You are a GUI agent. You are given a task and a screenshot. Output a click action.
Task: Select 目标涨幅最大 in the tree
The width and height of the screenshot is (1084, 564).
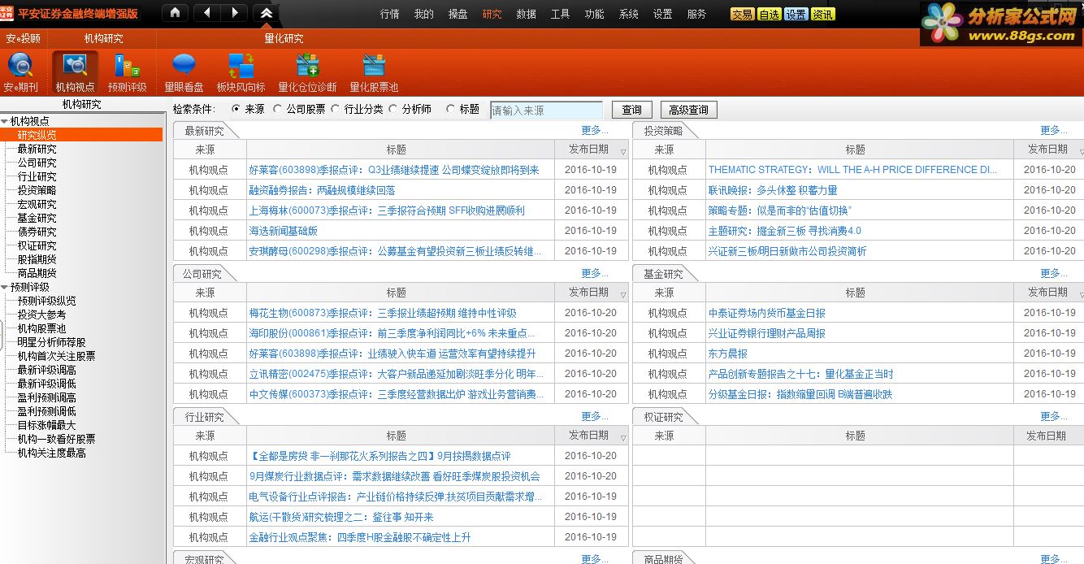46,425
